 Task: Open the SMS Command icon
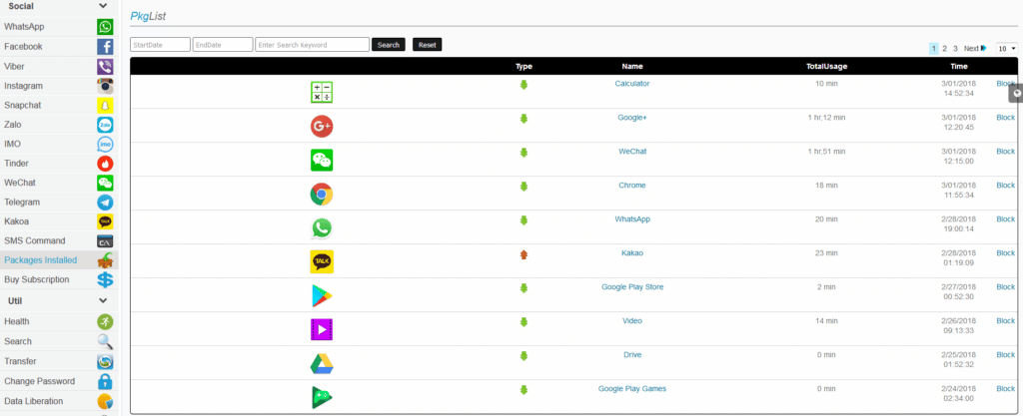(105, 240)
